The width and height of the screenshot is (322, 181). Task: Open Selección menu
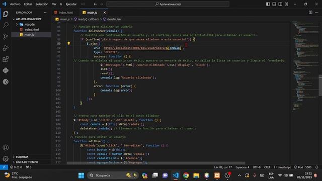(x=42, y=4)
